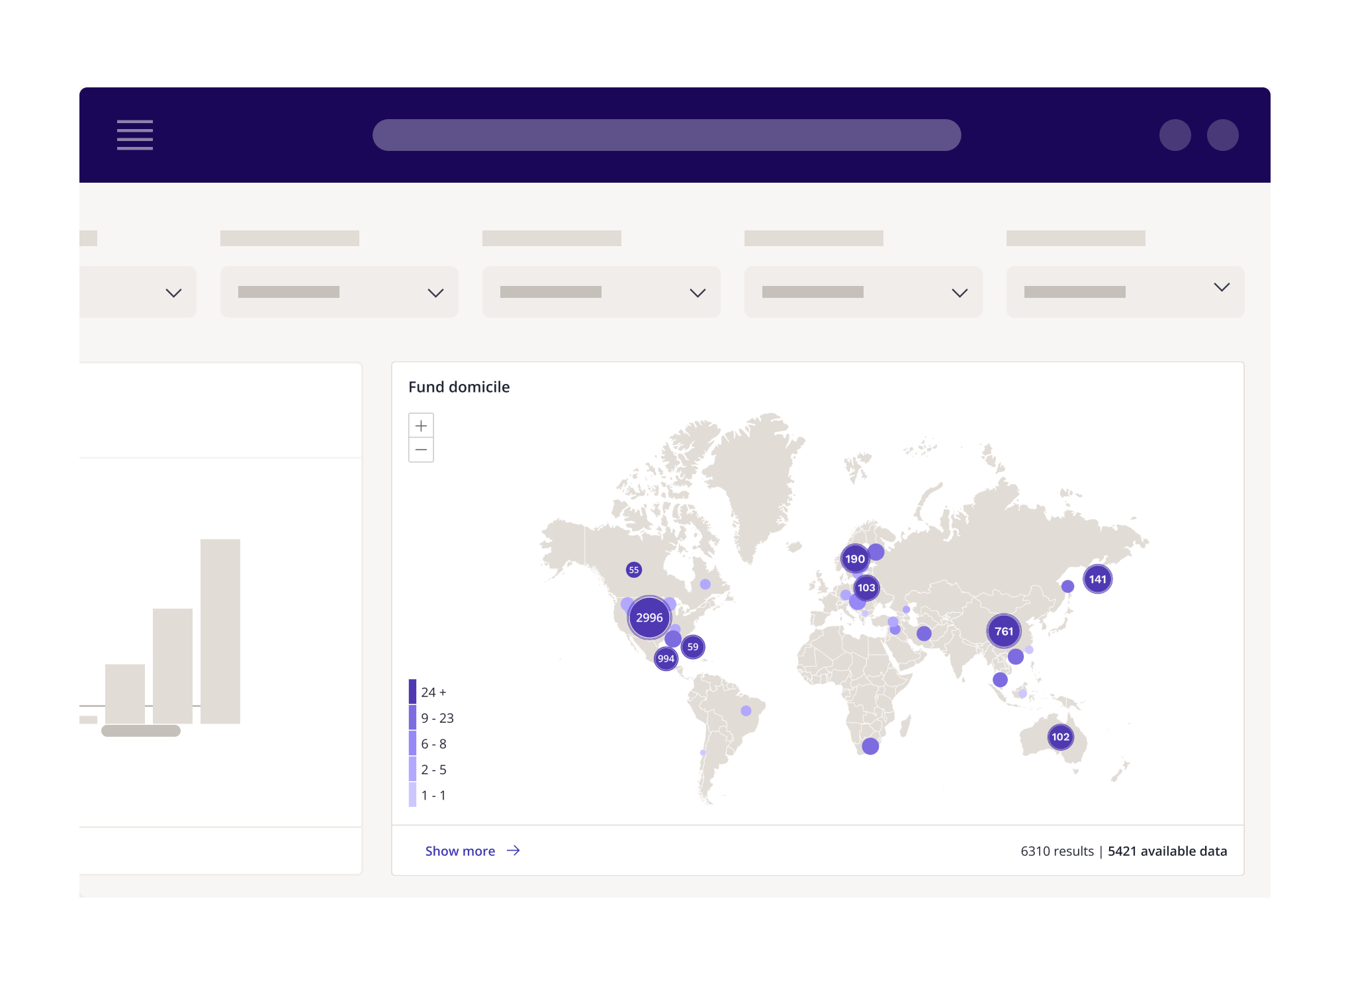Screen dimensions: 1350x985
Task: Click the 141 marker near Japan
Action: point(1097,579)
